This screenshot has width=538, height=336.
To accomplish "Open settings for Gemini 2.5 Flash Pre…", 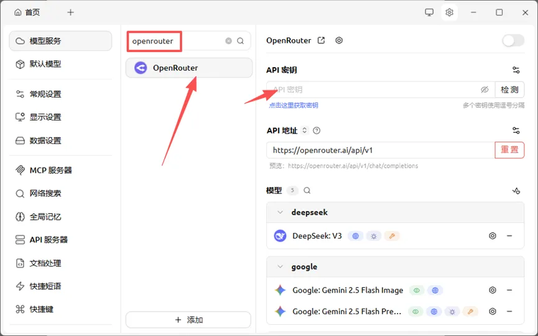I will (493, 311).
